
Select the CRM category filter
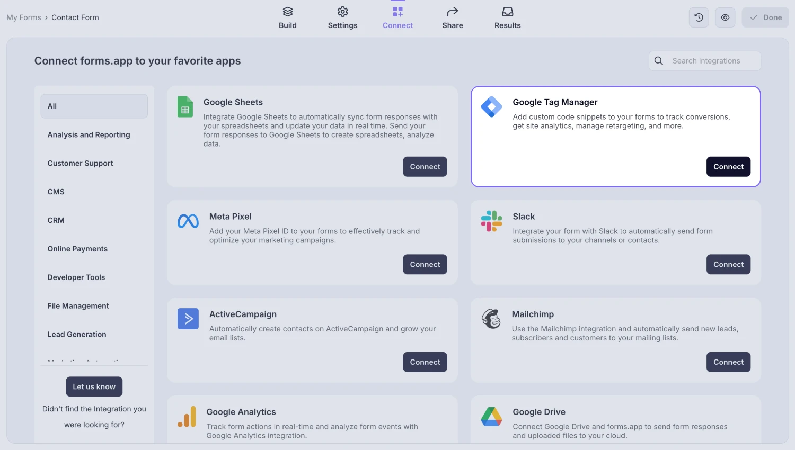click(56, 220)
